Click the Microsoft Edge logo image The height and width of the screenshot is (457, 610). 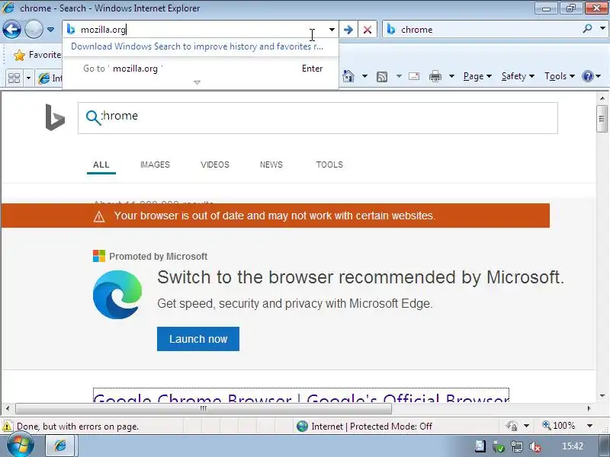tap(117, 295)
